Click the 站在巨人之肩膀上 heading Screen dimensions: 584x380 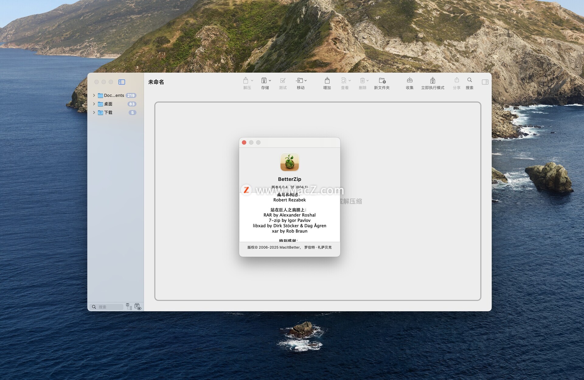pos(289,210)
